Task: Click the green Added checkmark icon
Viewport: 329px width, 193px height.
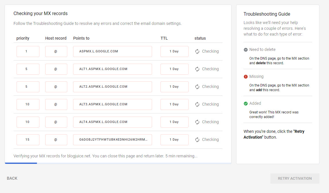Action: 246,103
